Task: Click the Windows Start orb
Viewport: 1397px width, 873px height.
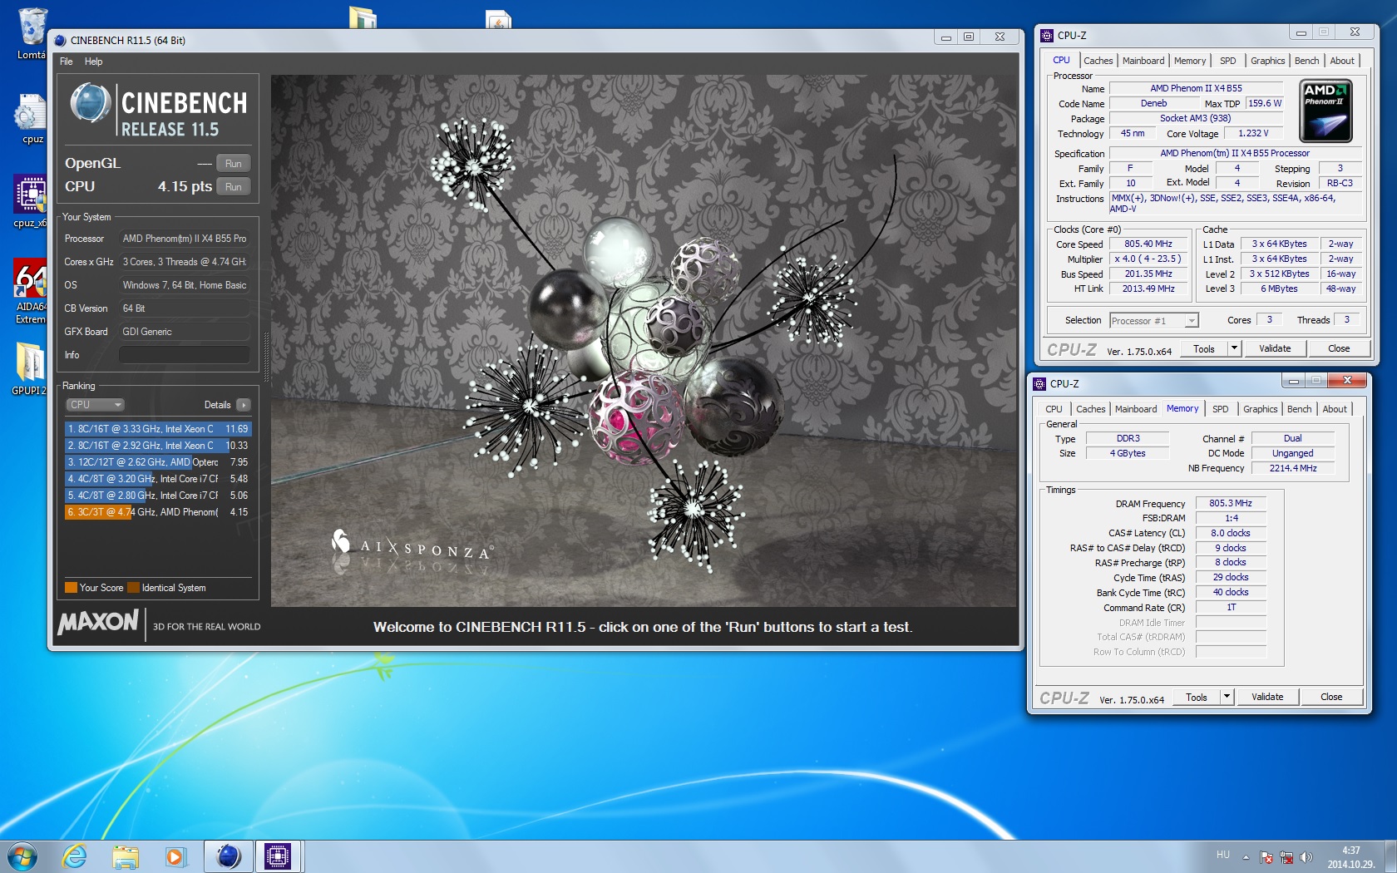Action: 22,856
